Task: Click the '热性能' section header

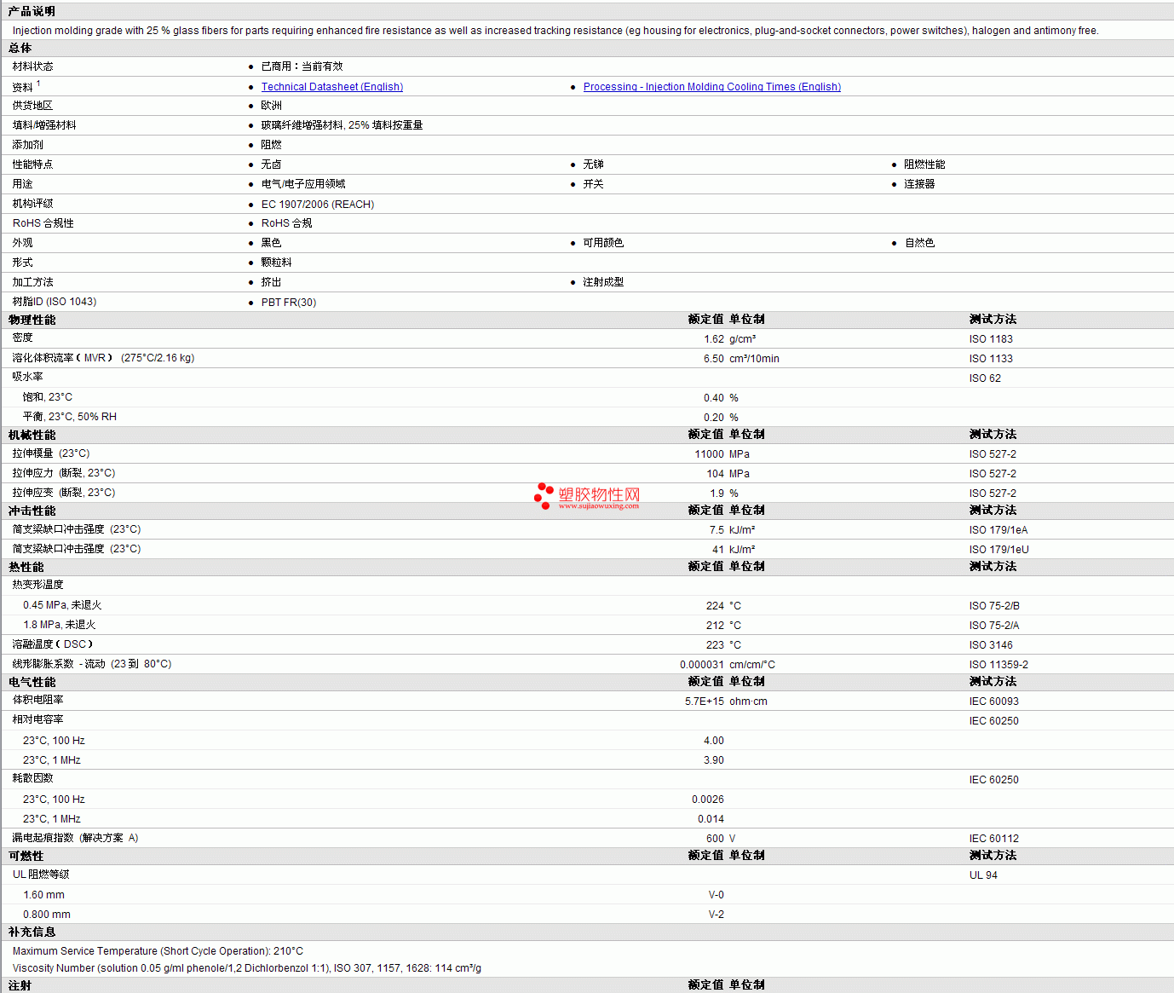Action: pos(26,567)
